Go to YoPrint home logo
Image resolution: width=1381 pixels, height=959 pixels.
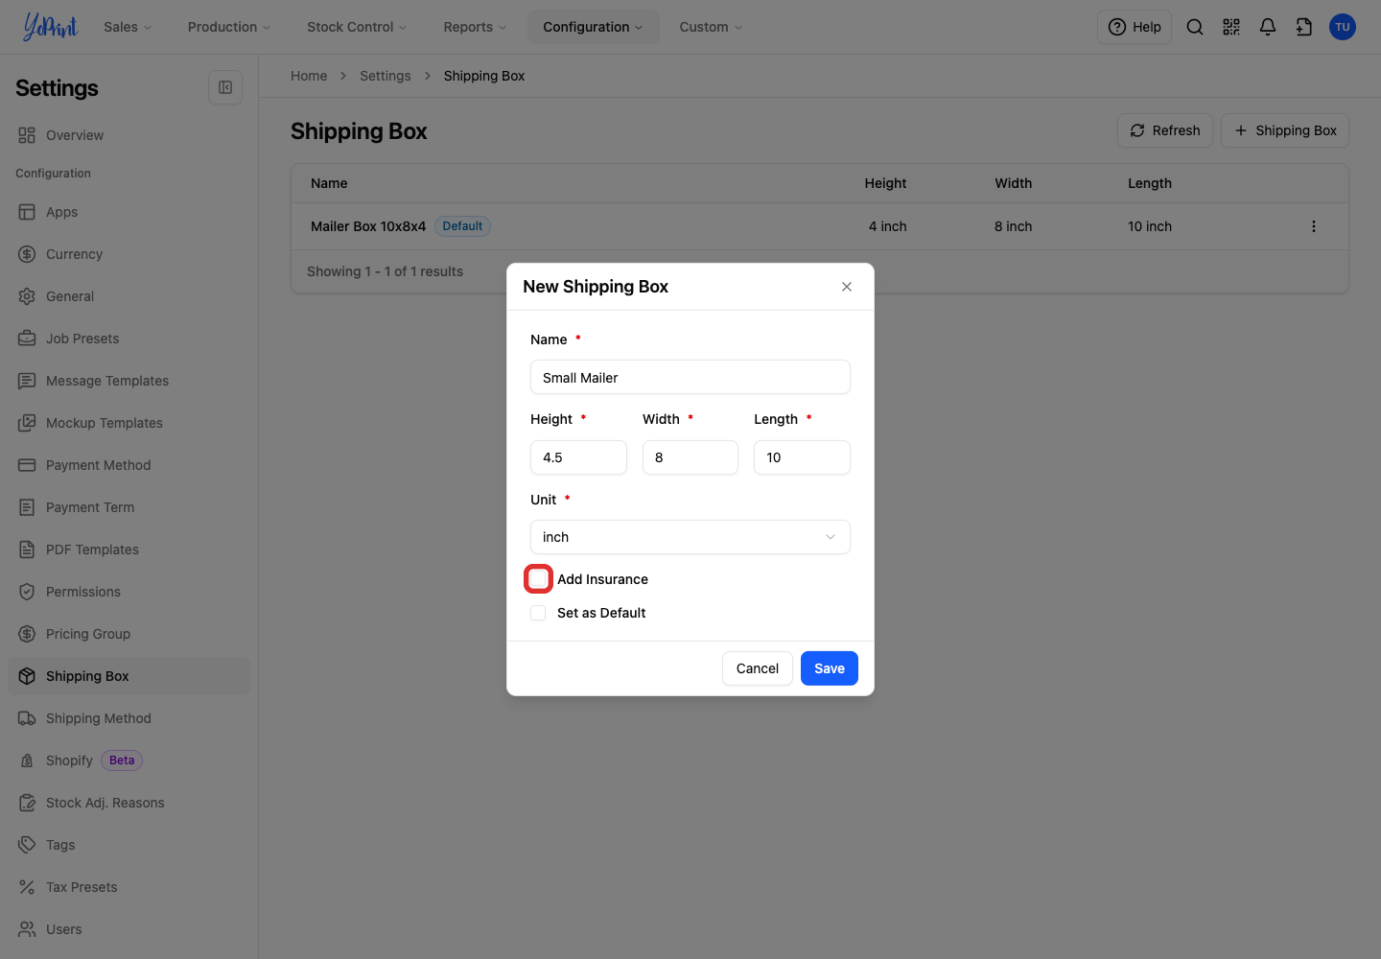pos(50,27)
